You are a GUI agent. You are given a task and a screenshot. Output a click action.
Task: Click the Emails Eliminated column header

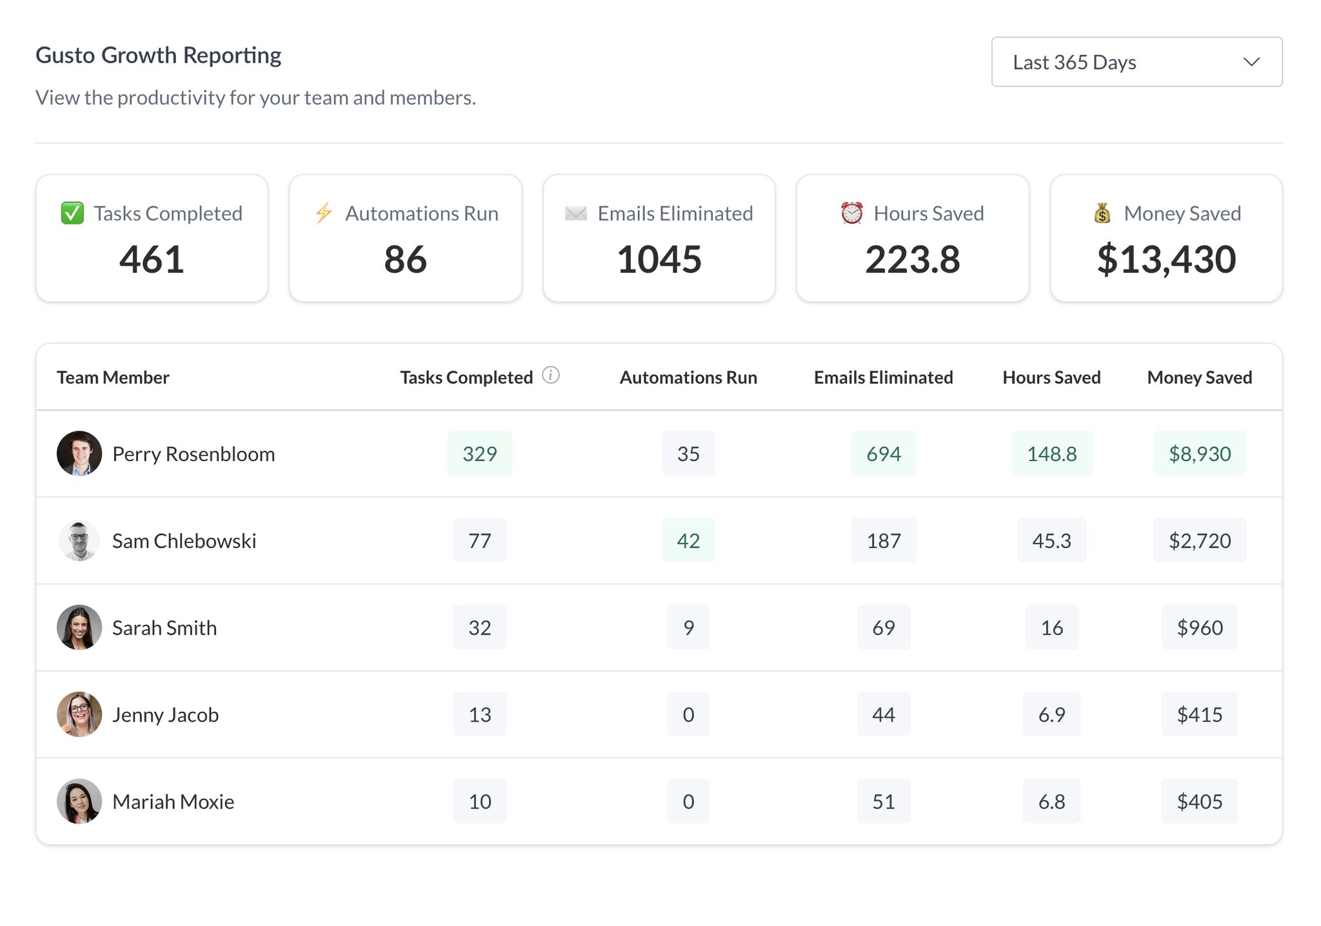click(x=883, y=377)
